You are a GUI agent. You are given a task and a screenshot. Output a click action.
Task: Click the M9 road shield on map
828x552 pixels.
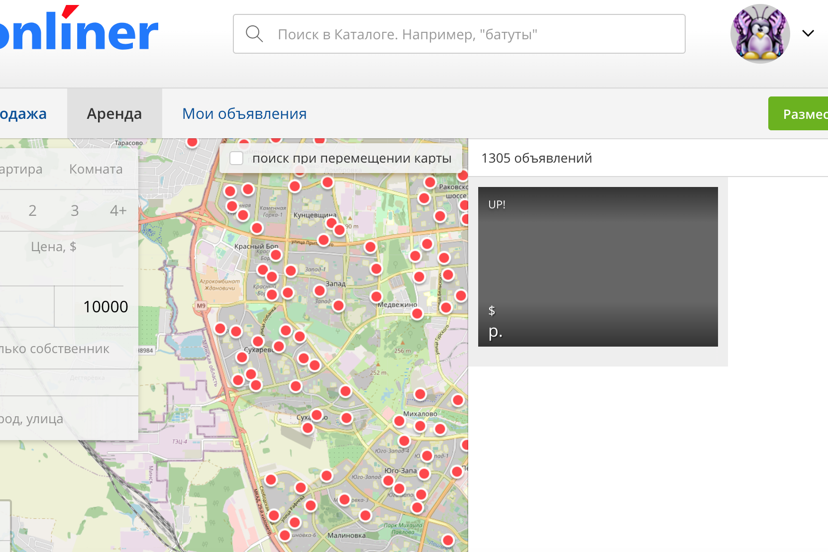coord(201,305)
